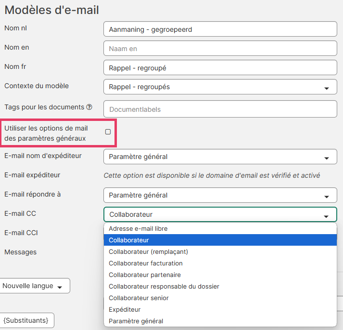Click the E-mail CC label

[20, 213]
